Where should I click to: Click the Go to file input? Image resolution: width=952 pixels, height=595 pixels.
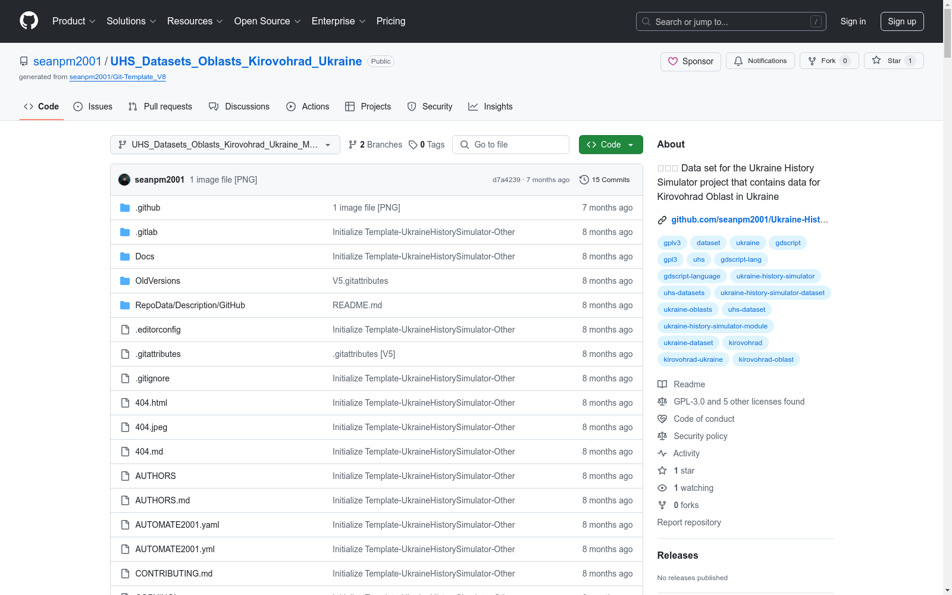point(511,145)
